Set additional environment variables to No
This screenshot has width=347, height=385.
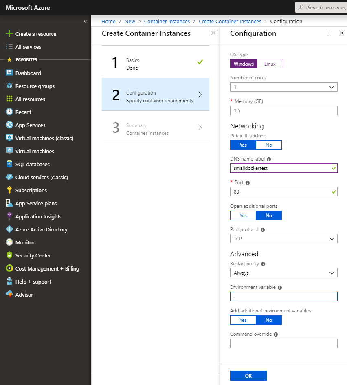[269, 320]
